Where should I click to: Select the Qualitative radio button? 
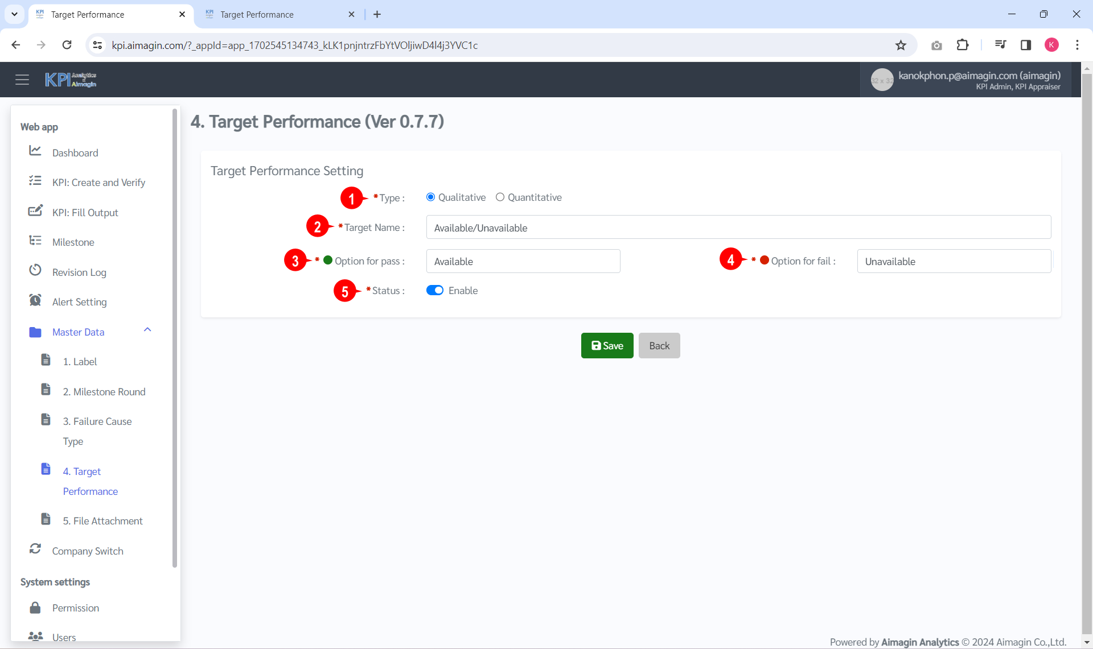point(431,197)
